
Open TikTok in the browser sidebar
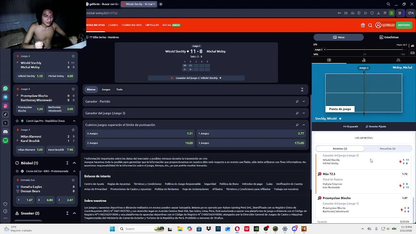coord(5,114)
